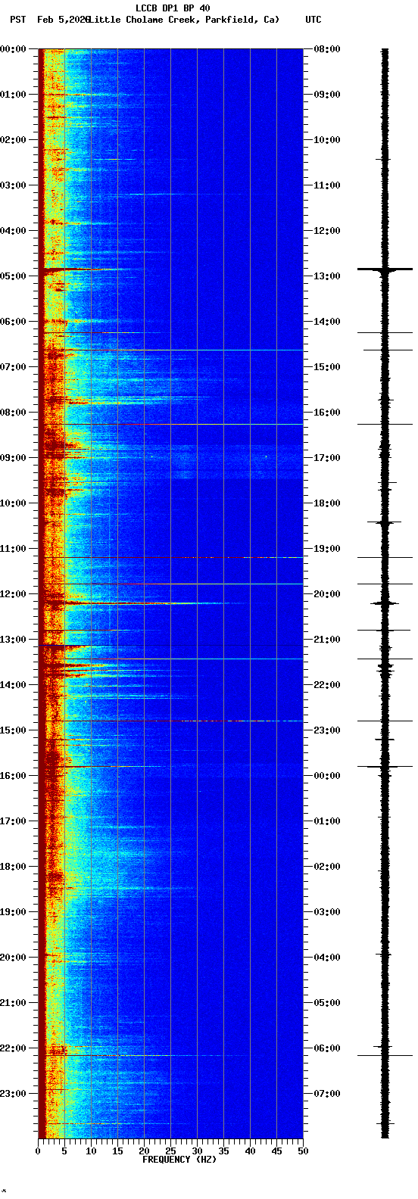Click the large seismogram spike near 13:00 UTC
The image size is (418, 1199).
tap(385, 269)
